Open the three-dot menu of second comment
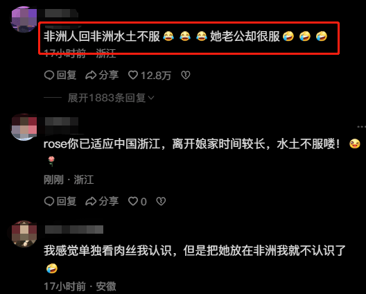 click(x=361, y=127)
